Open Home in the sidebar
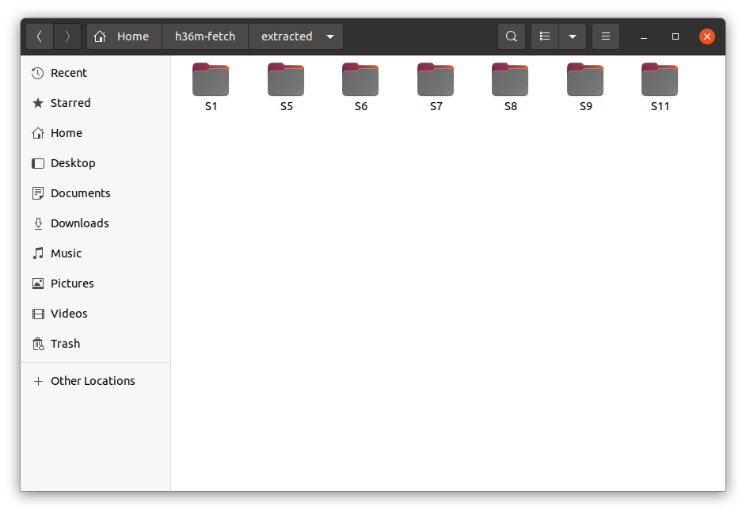The width and height of the screenshot is (746, 514). click(95, 133)
